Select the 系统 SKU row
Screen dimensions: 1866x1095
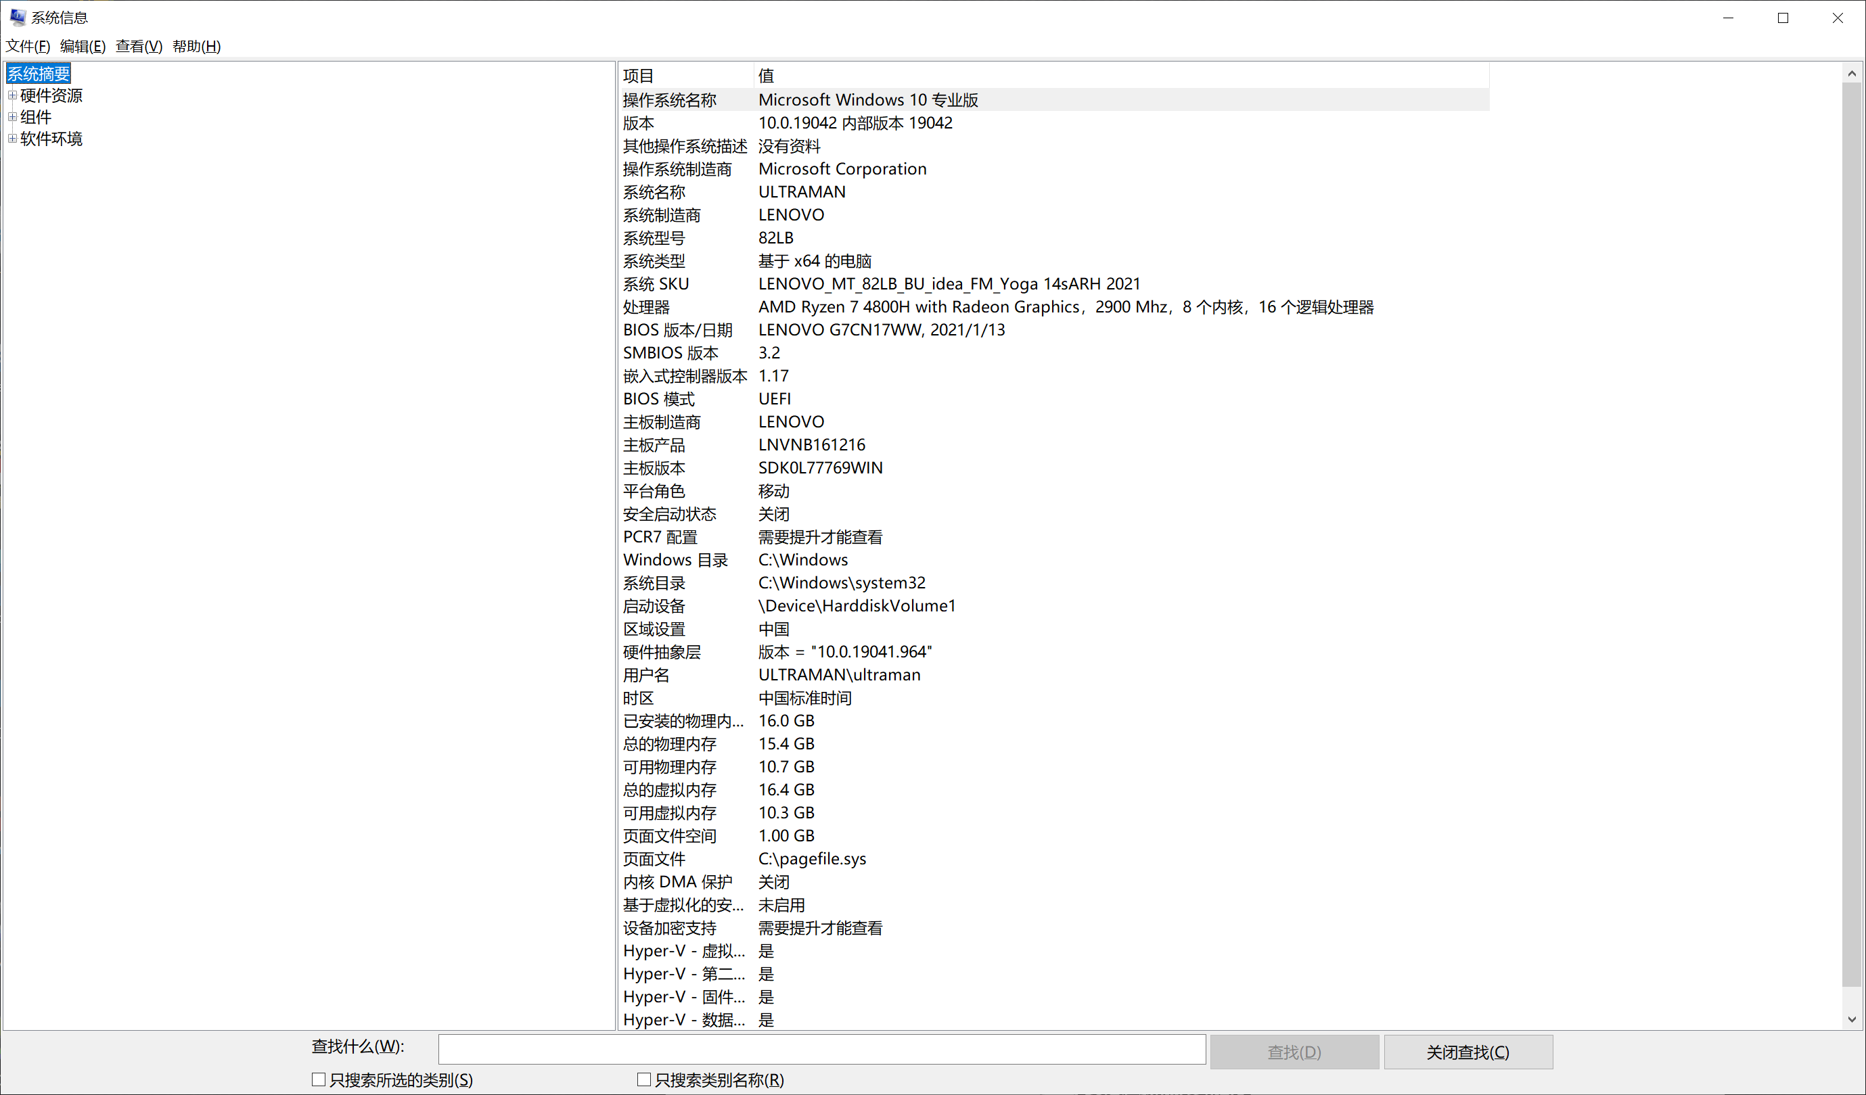[1053, 283]
